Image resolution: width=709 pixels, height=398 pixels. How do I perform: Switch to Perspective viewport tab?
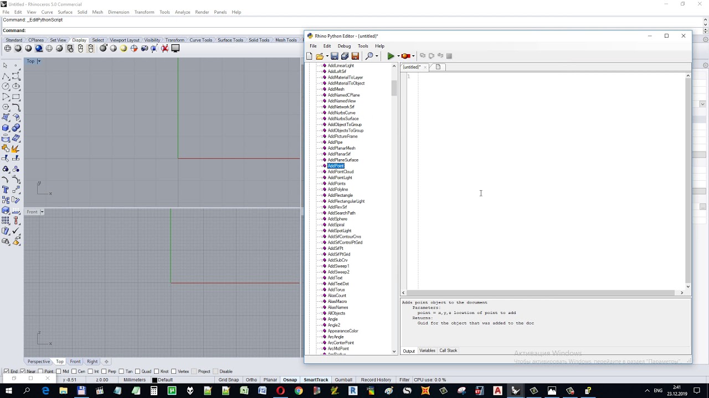point(38,362)
